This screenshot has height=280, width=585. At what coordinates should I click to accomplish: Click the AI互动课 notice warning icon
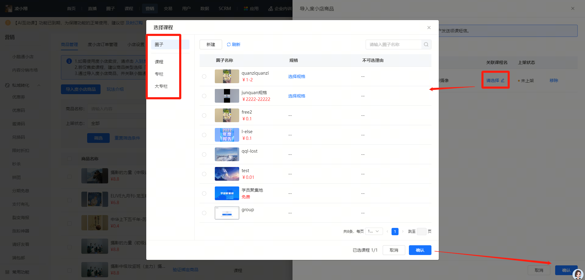click(x=8, y=23)
